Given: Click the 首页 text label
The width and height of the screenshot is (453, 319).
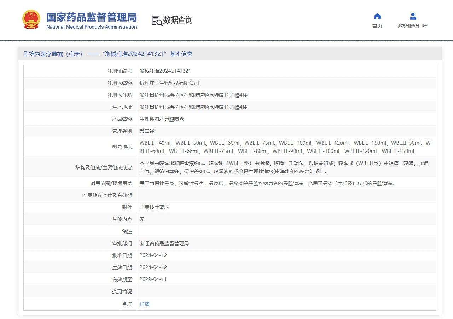Looking at the screenshot, I should coord(377,26).
